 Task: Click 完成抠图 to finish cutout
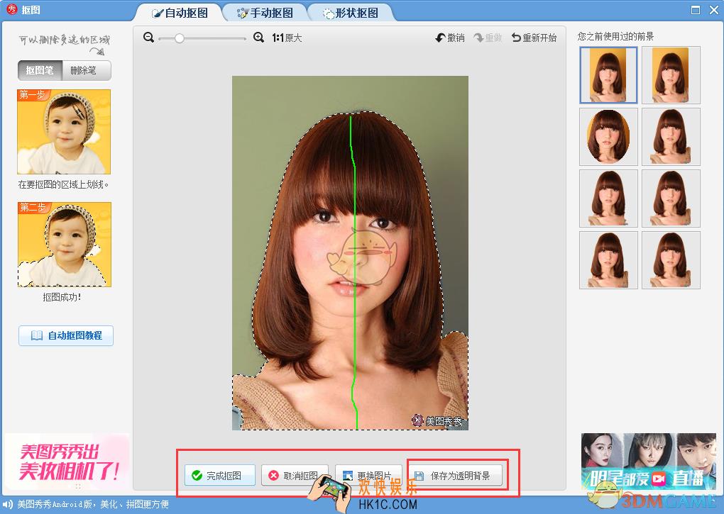220,475
